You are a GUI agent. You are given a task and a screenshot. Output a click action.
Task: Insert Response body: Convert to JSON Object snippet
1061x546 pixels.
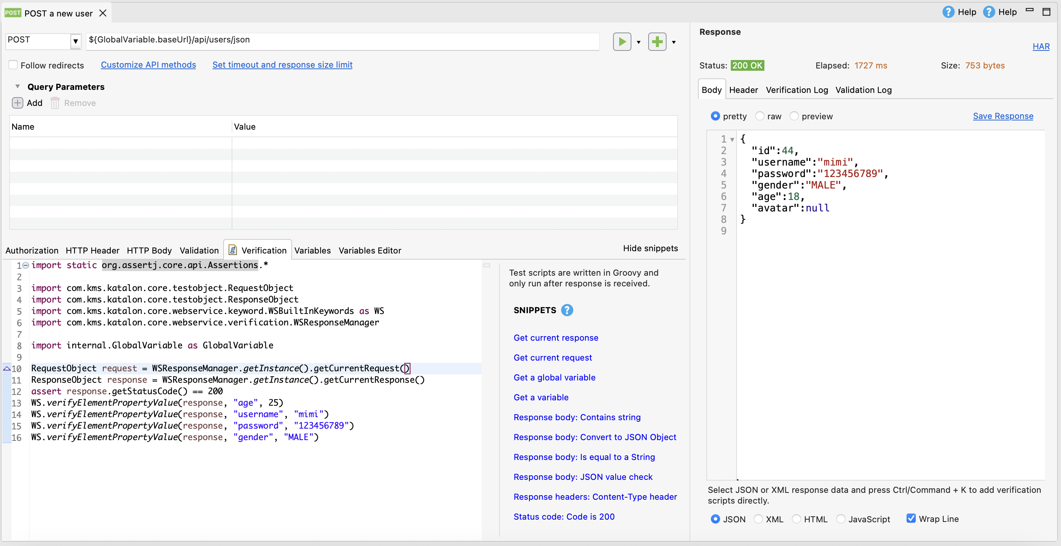click(x=594, y=437)
